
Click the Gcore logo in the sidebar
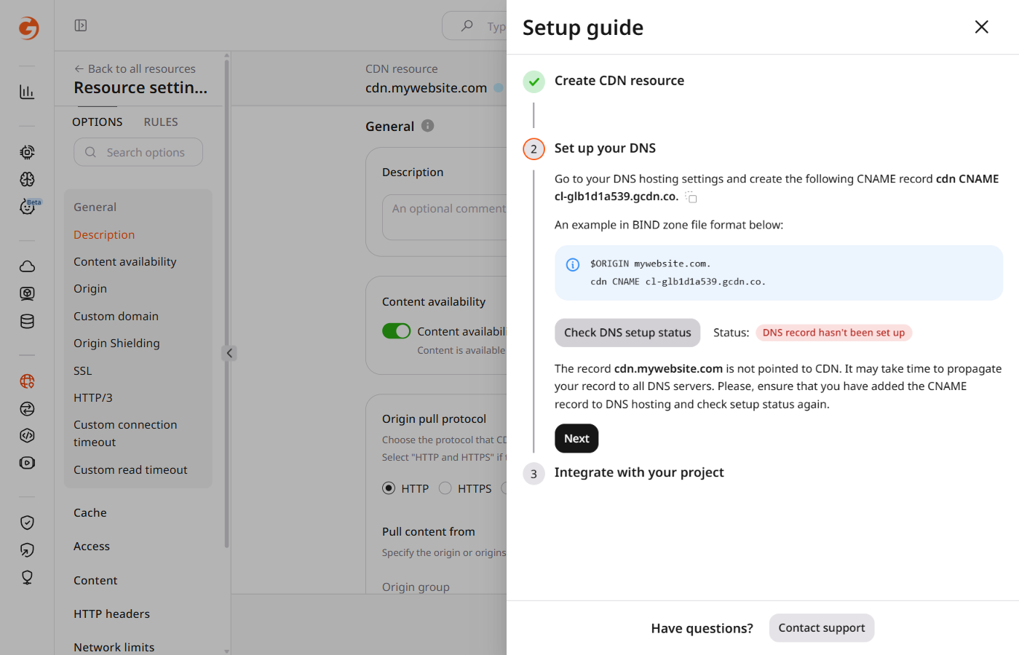(x=28, y=28)
